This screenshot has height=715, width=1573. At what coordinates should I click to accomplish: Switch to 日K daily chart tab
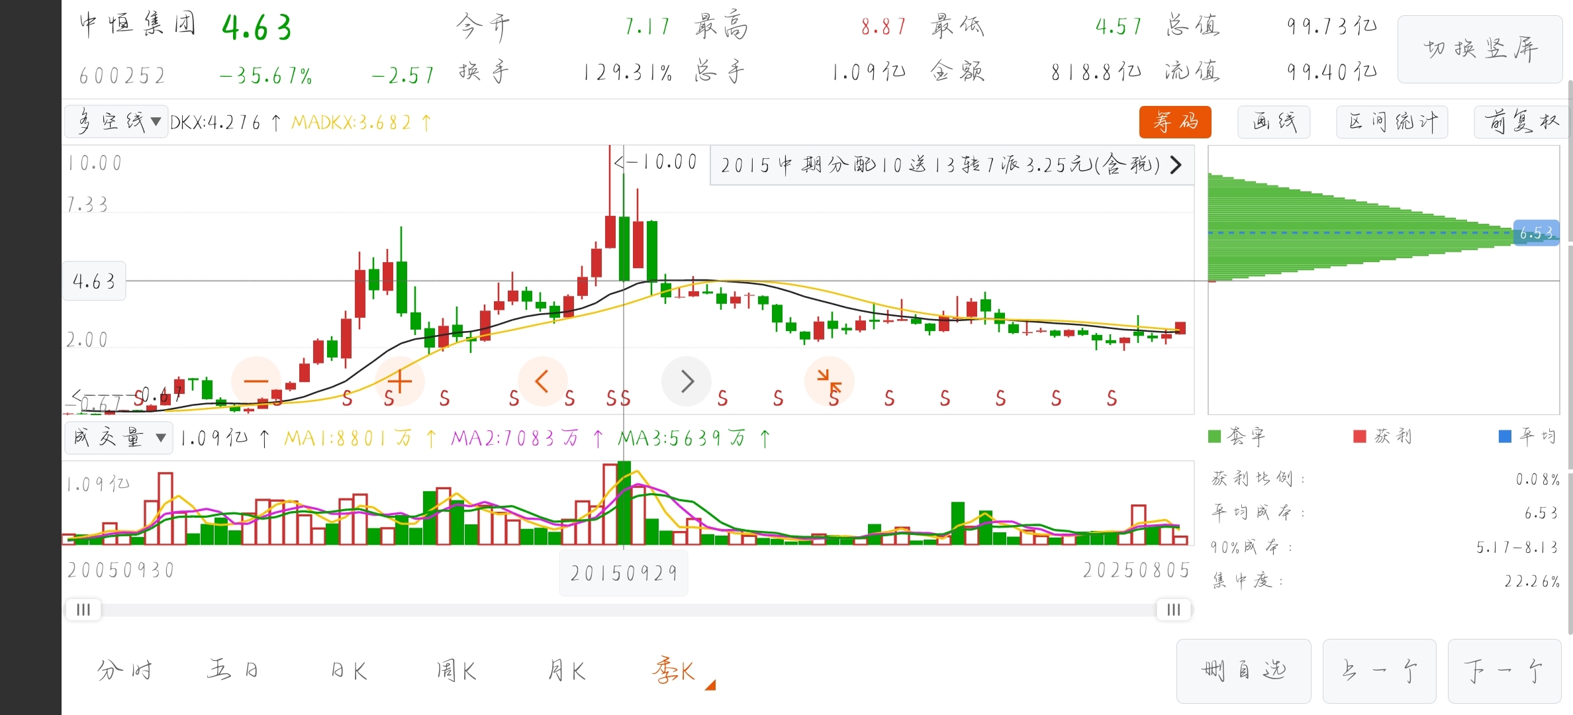[x=348, y=671]
